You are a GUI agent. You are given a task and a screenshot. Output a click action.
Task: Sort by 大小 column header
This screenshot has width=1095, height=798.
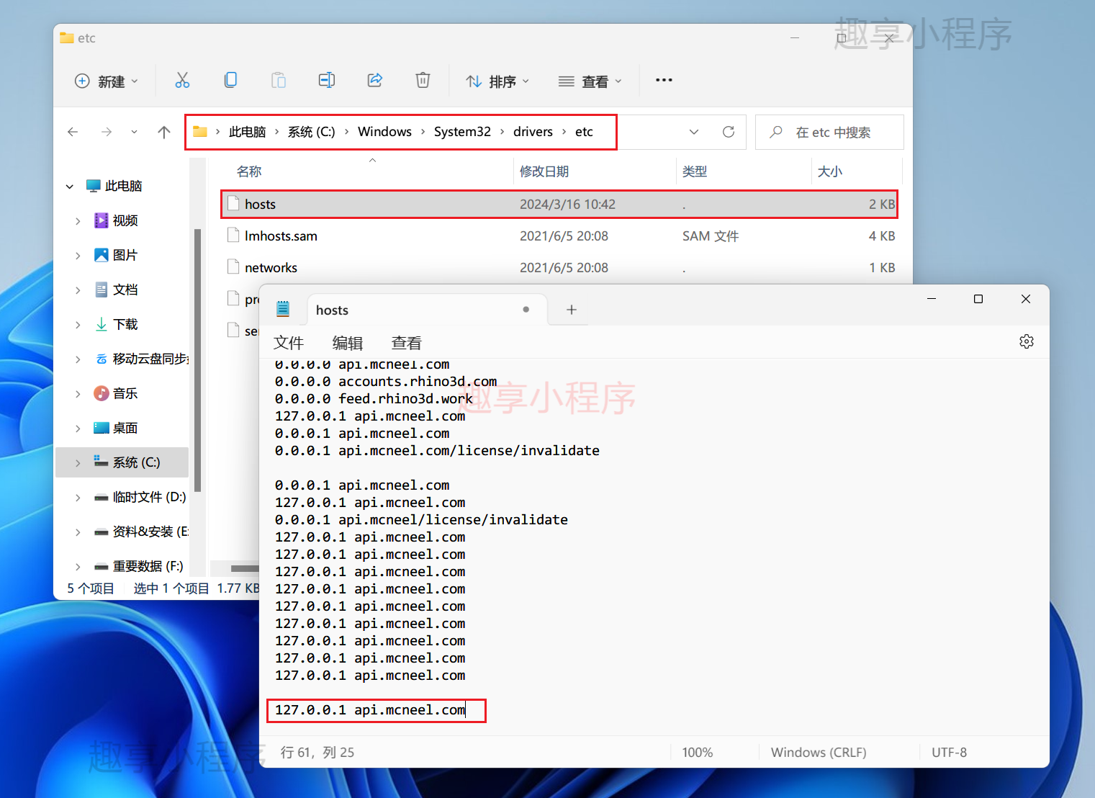[x=830, y=171]
